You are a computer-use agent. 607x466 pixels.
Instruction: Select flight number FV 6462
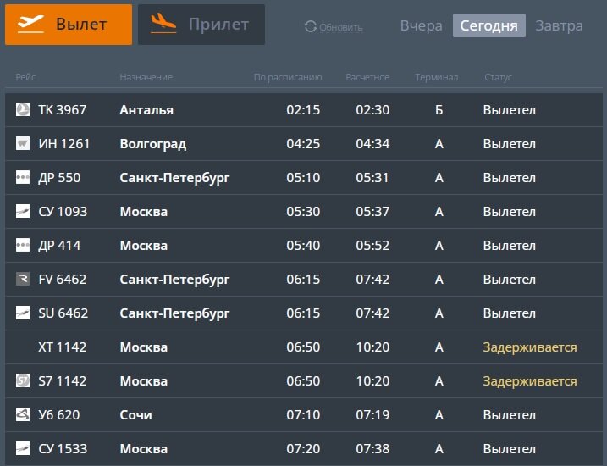click(63, 280)
